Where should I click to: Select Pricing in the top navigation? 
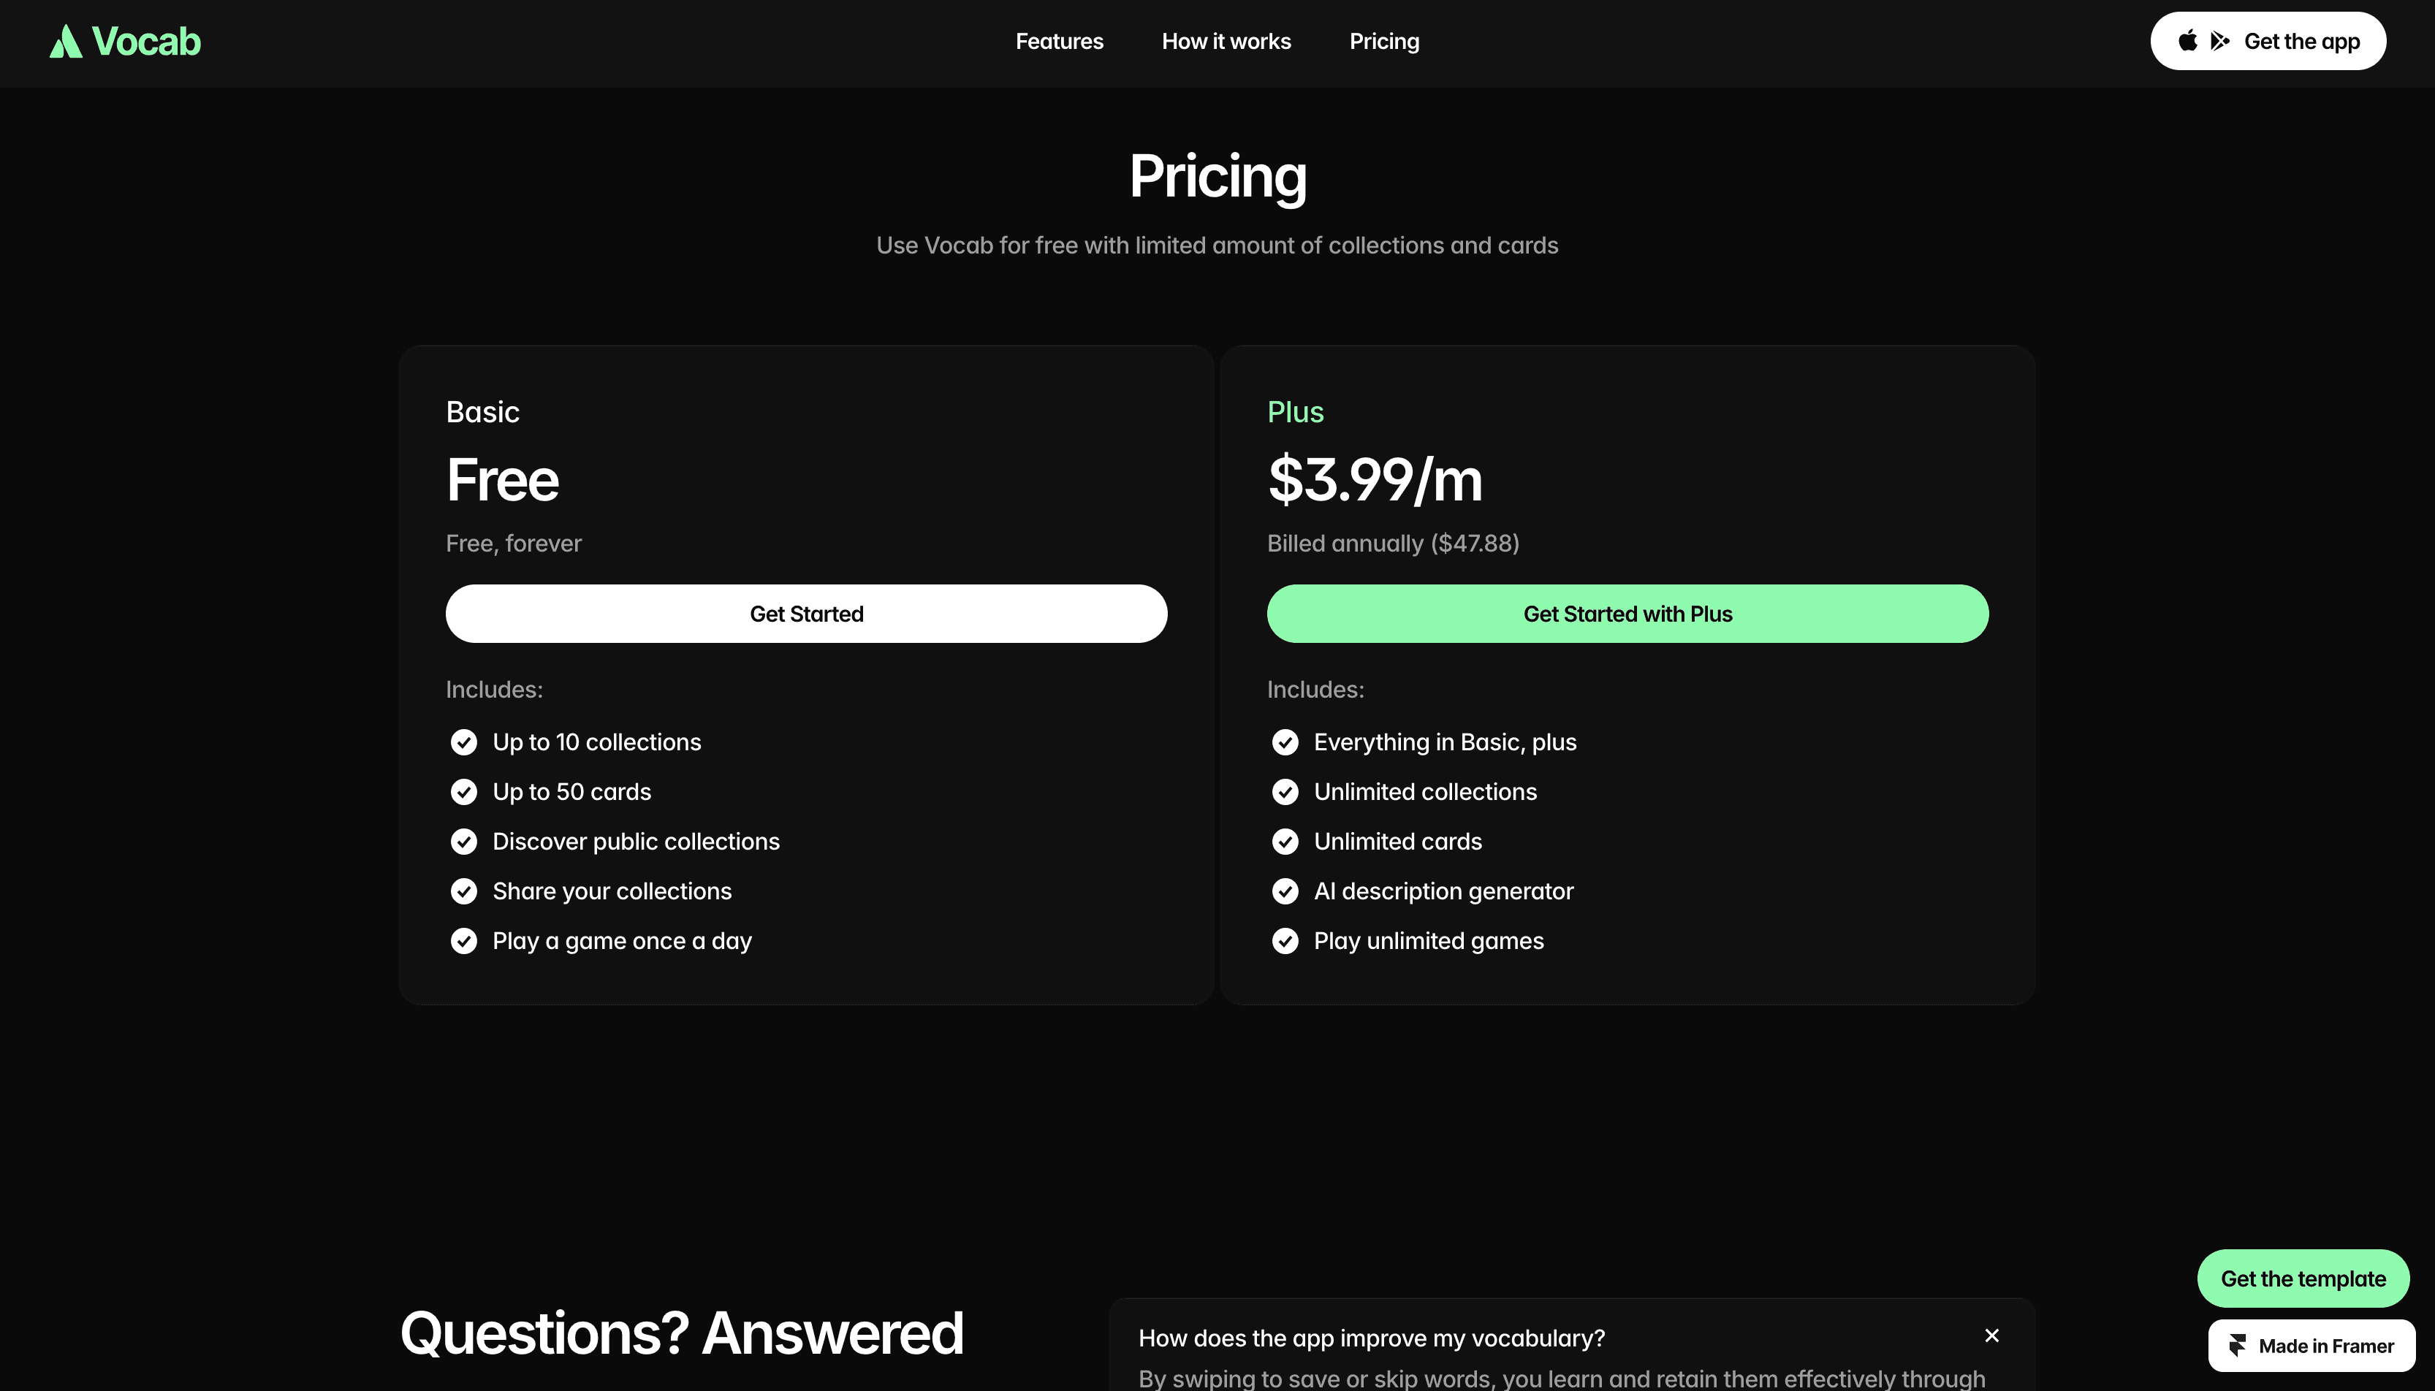pyautogui.click(x=1384, y=41)
